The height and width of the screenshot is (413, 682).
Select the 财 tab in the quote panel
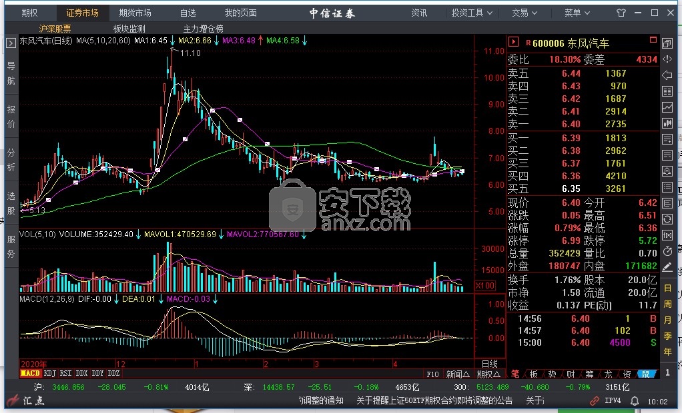pos(571,374)
